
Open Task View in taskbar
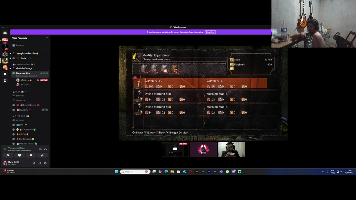(154, 172)
